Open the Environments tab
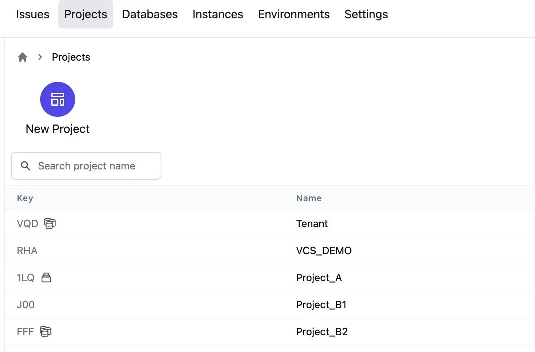Viewport: 535px width, 352px height. (x=293, y=14)
